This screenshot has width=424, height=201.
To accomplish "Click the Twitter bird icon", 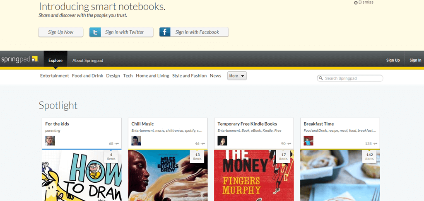I will point(95,32).
